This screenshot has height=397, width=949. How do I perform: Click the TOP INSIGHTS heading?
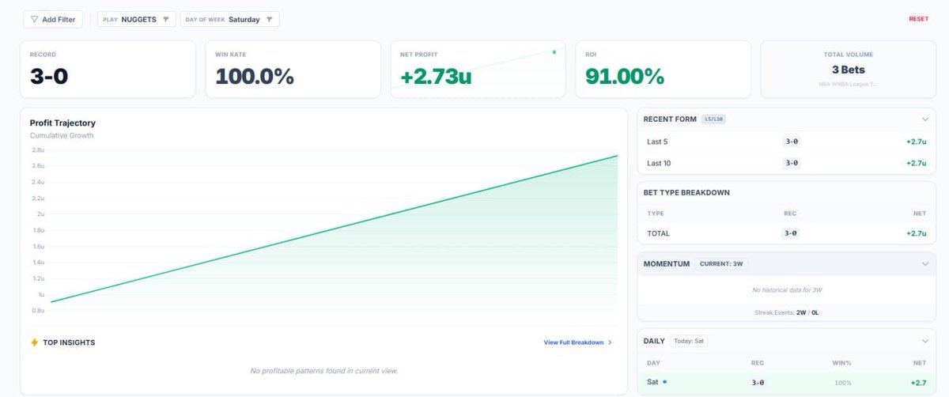[69, 342]
